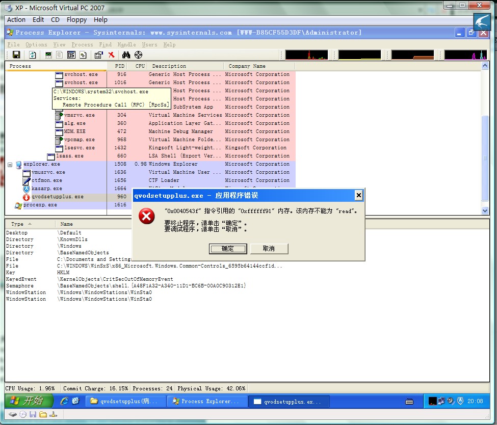Click the qvodsetupplus.exe process icon
This screenshot has height=425, width=497.
(27, 197)
